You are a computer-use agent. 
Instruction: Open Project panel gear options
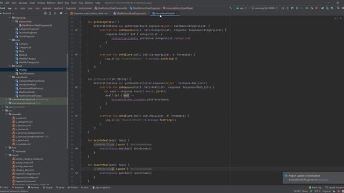tap(61, 13)
